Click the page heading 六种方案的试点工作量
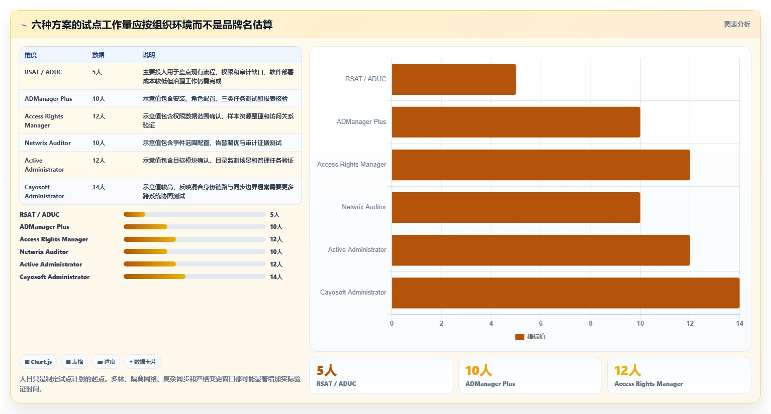Image resolution: width=771 pixels, height=414 pixels. coord(152,25)
